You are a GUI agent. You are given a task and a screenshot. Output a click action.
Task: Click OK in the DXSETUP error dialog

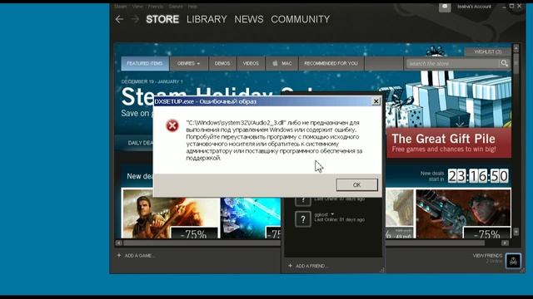(x=357, y=184)
